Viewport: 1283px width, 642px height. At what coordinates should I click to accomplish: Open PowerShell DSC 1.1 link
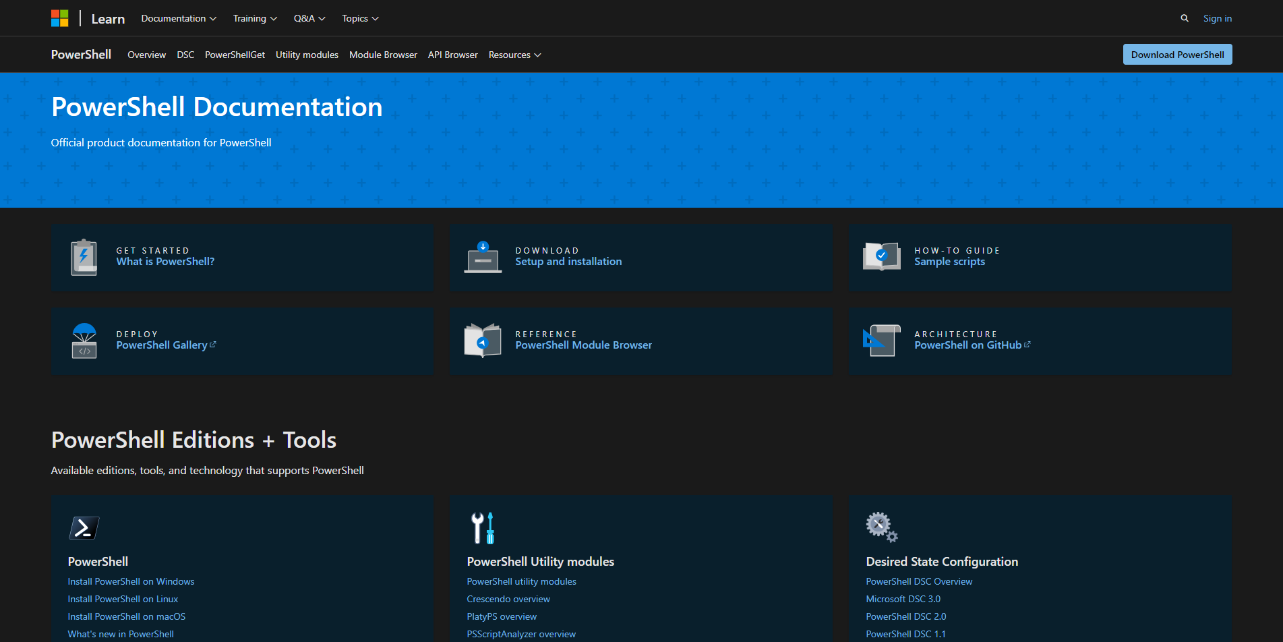coord(905,634)
